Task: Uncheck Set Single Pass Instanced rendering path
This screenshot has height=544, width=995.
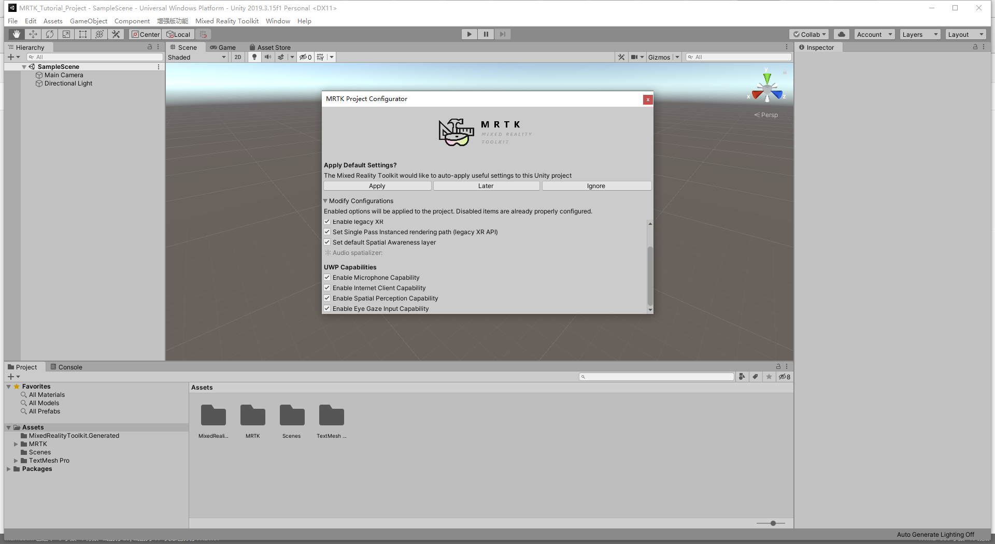Action: click(x=327, y=232)
